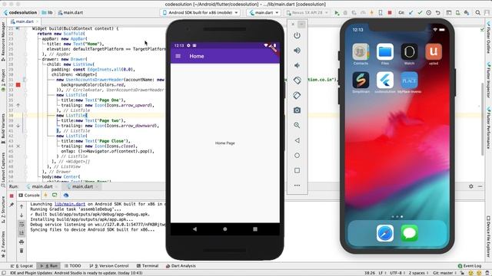492x276 pixels.
Task: Rotate emulator right
Action: (x=297, y=95)
